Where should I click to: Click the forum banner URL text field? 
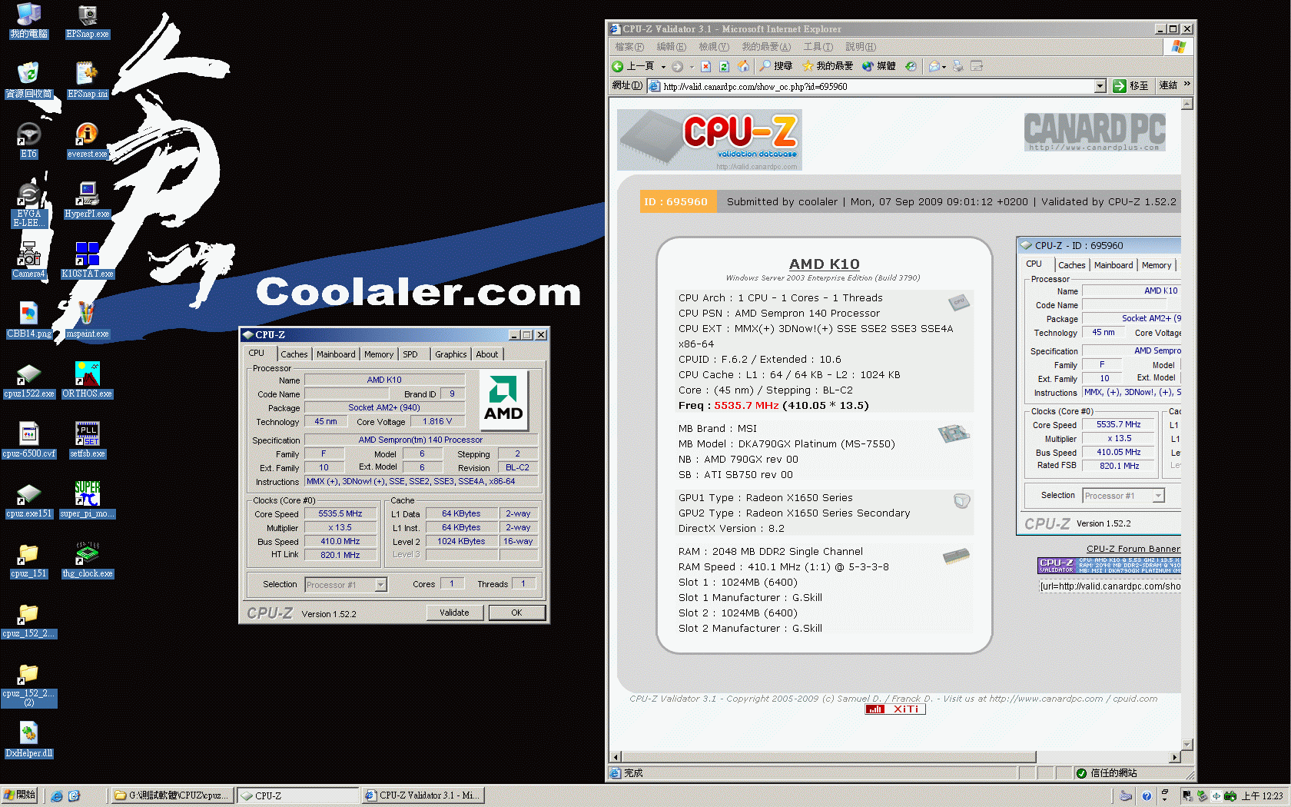pyautogui.click(x=1110, y=586)
